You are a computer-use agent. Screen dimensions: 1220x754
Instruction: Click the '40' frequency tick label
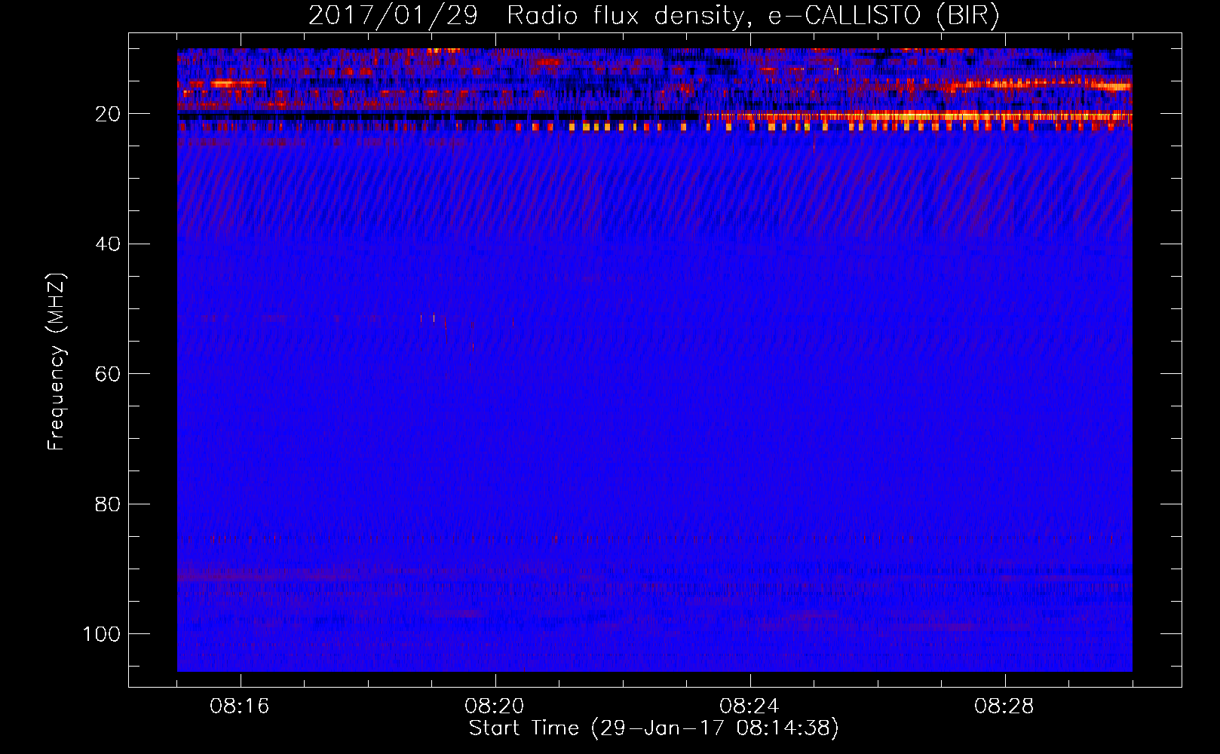coord(108,244)
